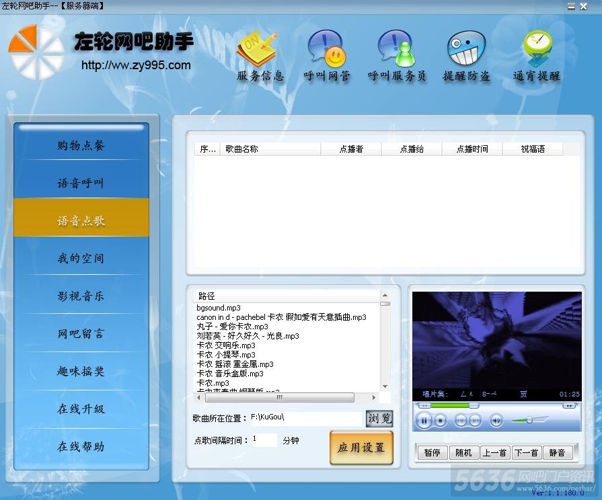Click the 随机 shuffle button
The height and width of the screenshot is (500, 602).
click(463, 453)
